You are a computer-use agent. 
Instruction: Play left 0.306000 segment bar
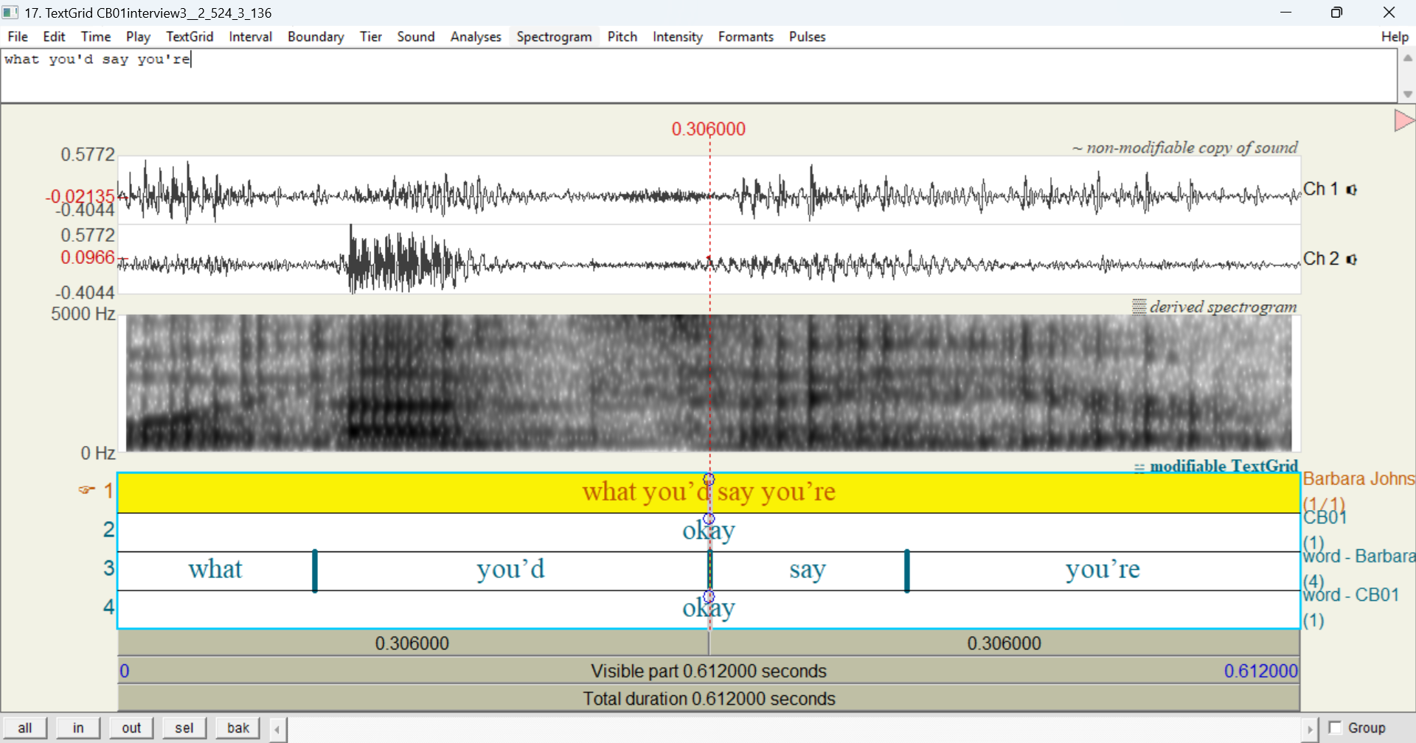point(413,643)
